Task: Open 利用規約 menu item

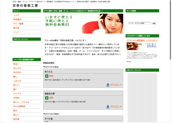Action: pyautogui.click(x=17, y=19)
